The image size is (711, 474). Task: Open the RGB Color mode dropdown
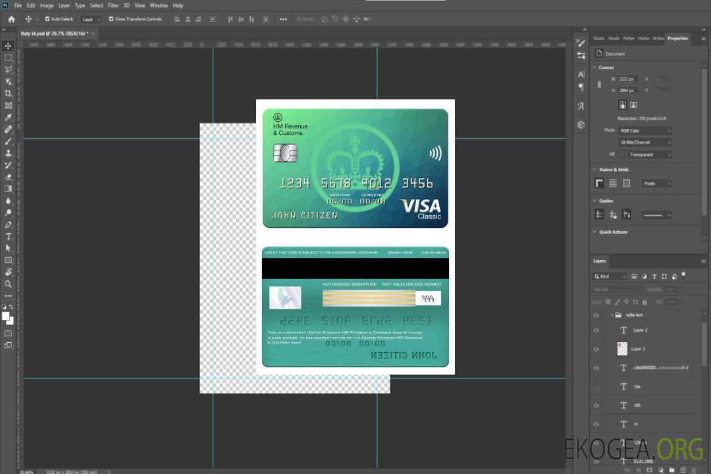click(645, 130)
